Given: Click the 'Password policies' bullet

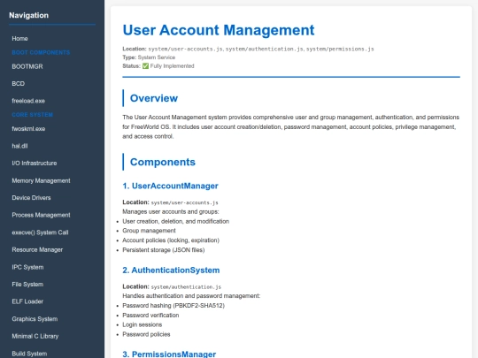Looking at the screenshot, I should [146, 334].
